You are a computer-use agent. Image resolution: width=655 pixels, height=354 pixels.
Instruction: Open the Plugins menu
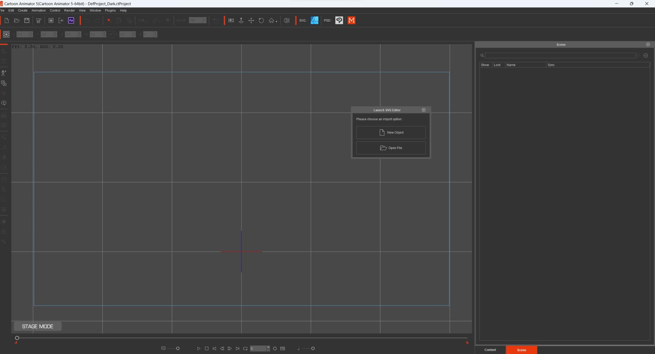point(110,10)
